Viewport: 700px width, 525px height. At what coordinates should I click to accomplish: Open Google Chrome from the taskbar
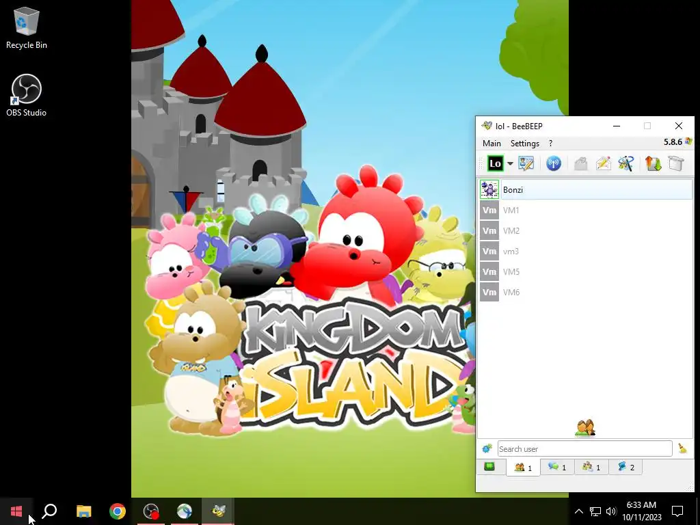118,511
